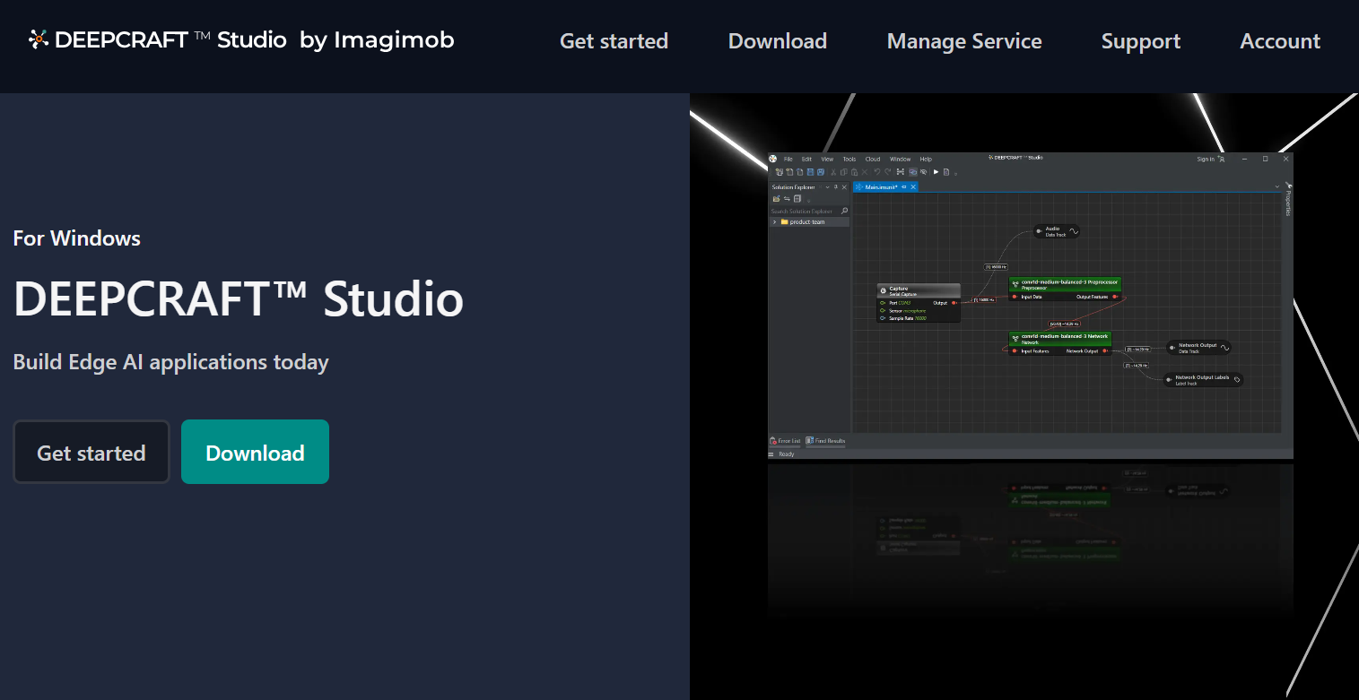Open the Find Results tab in preview
The width and height of the screenshot is (1359, 700).
pyautogui.click(x=825, y=441)
